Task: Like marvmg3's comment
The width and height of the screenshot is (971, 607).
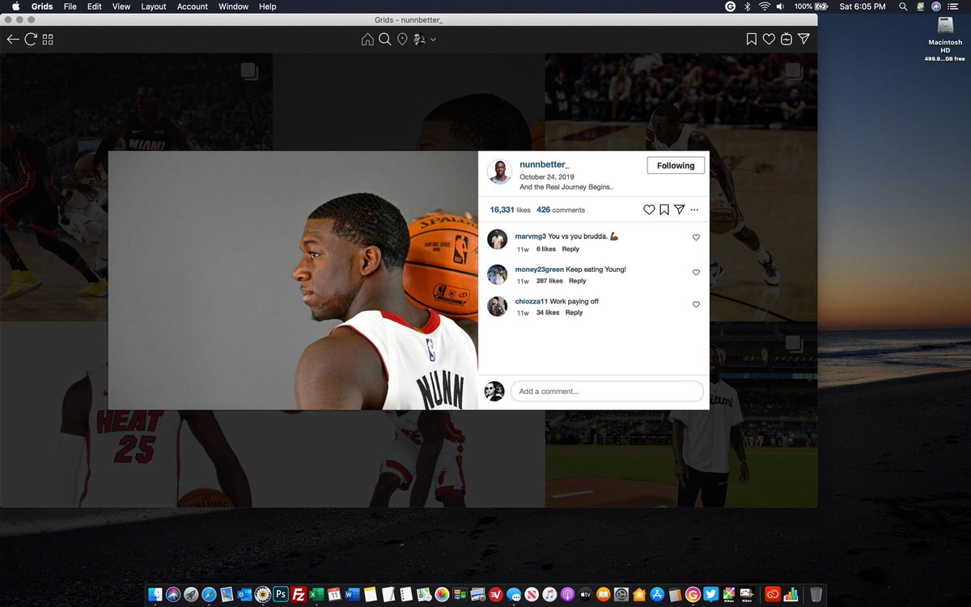Action: [x=696, y=237]
